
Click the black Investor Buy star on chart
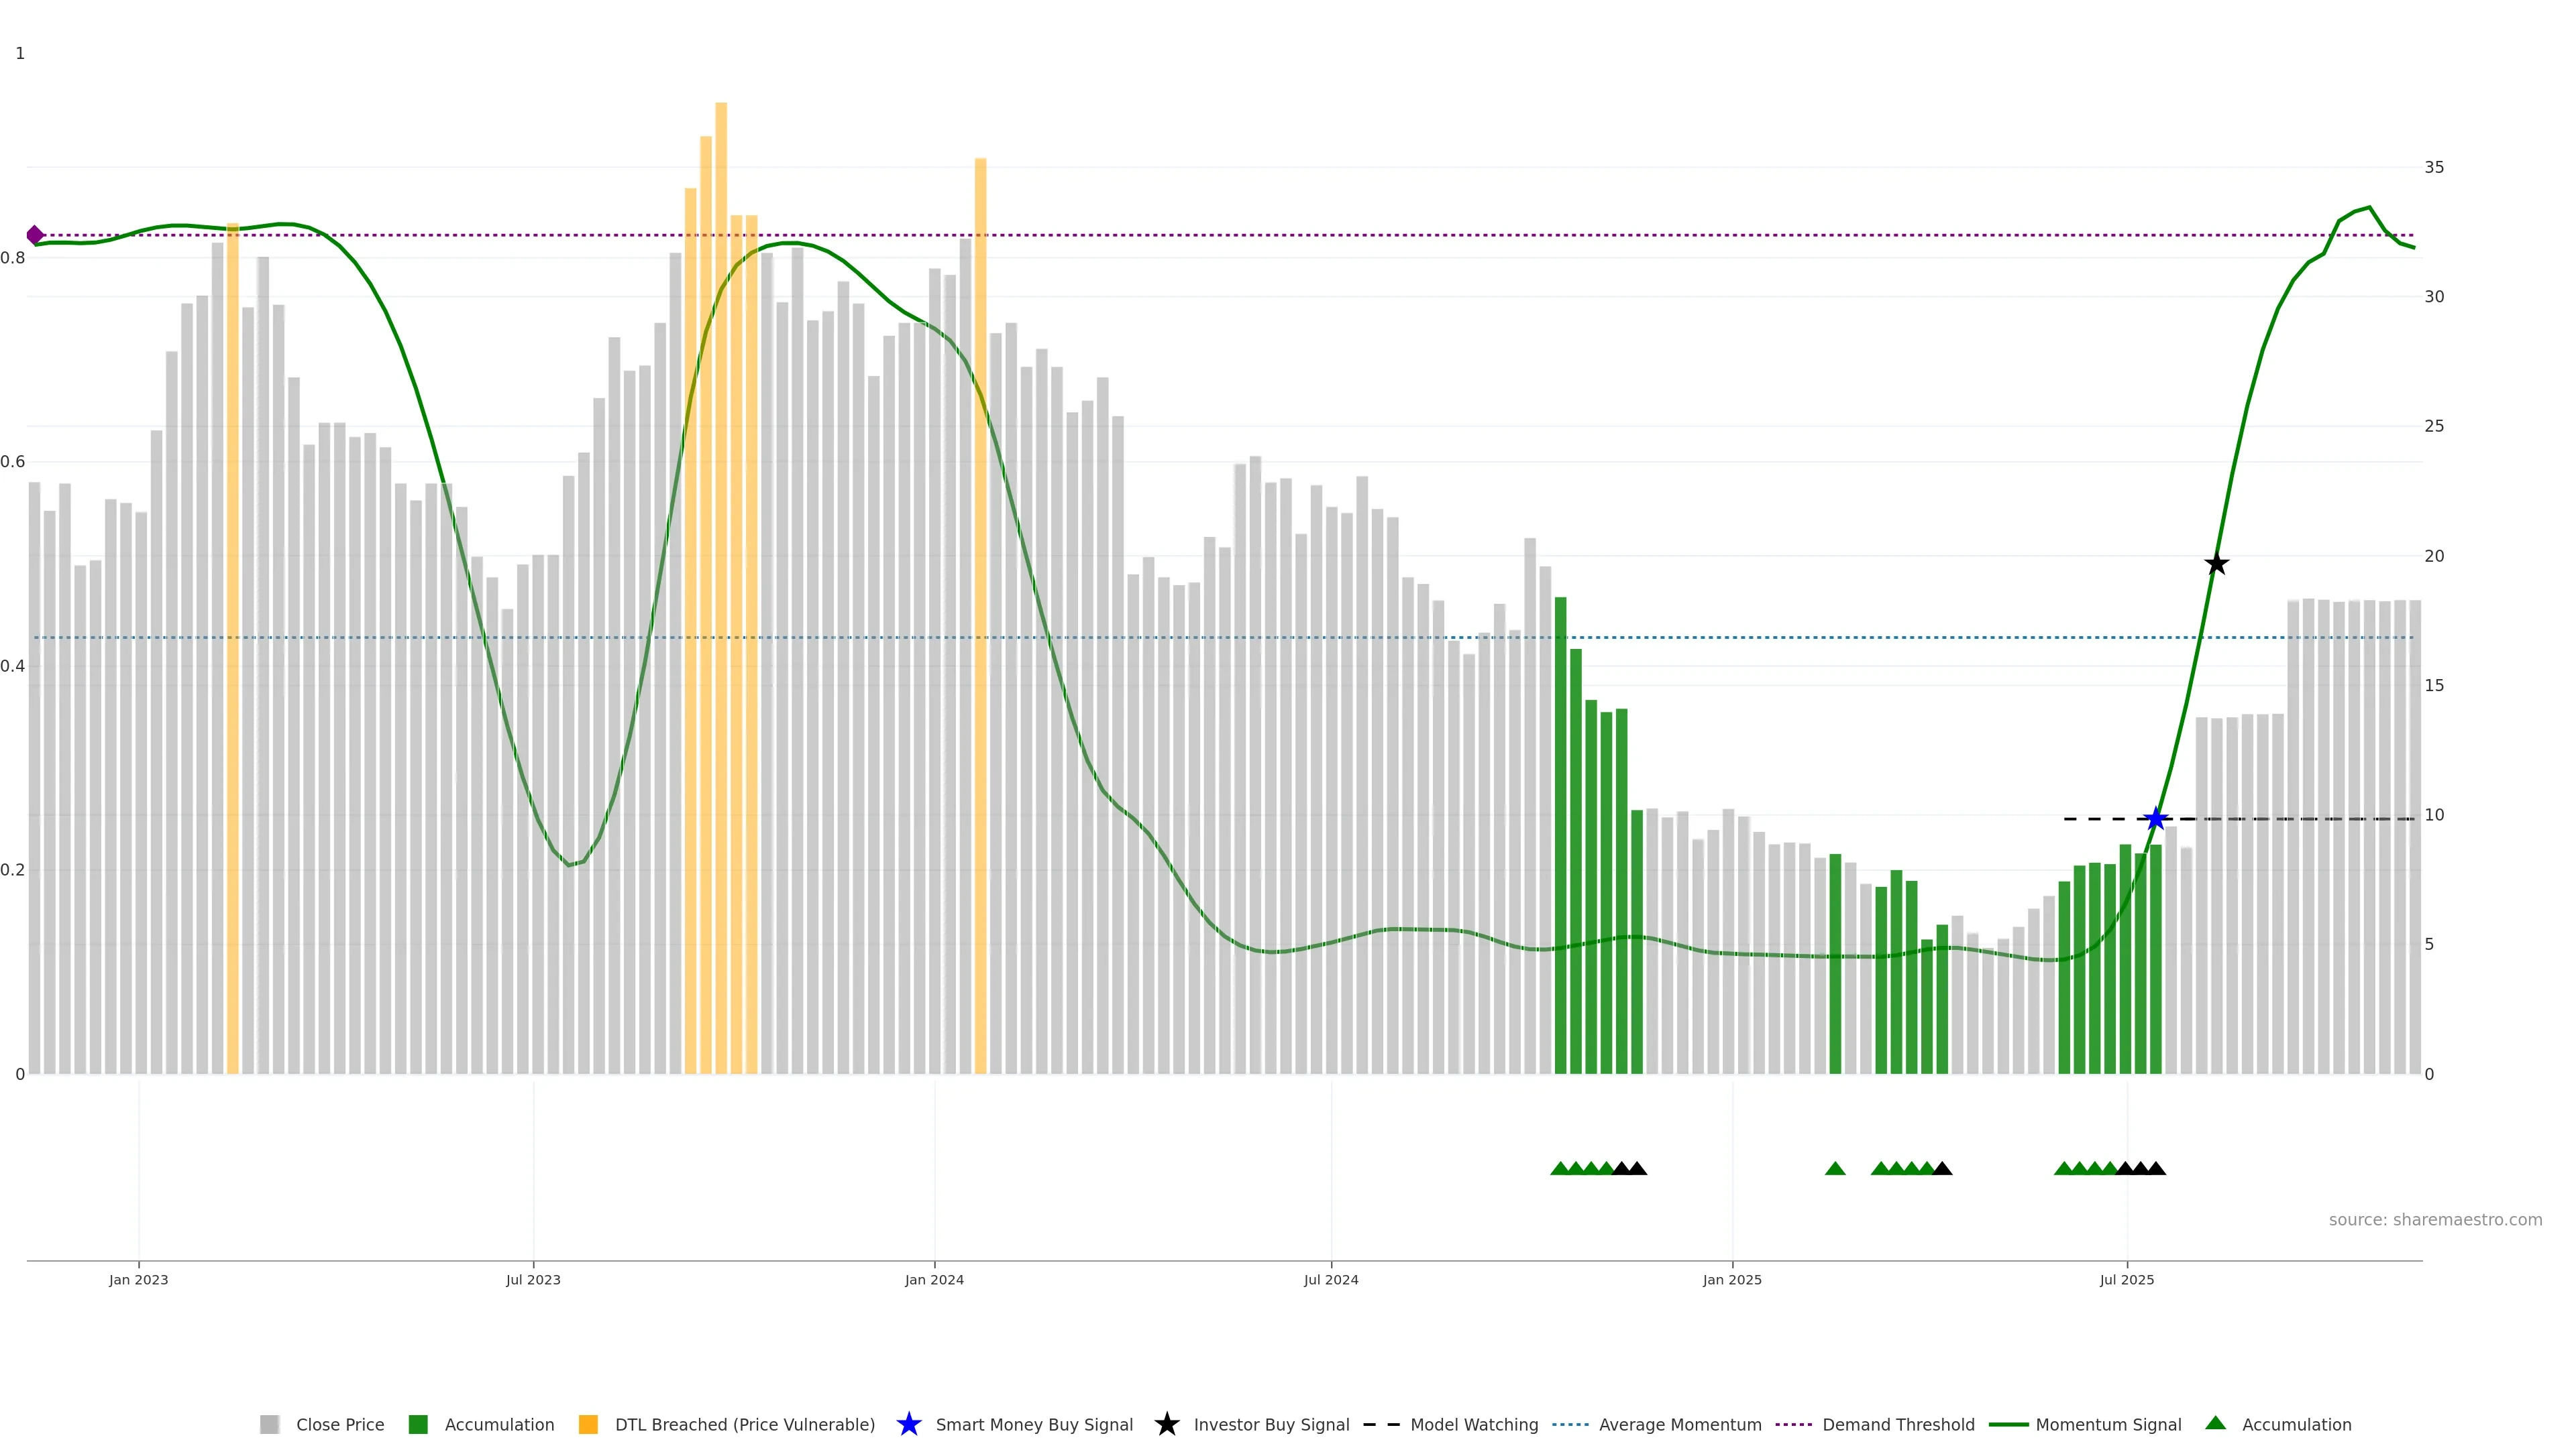pos(2216,564)
